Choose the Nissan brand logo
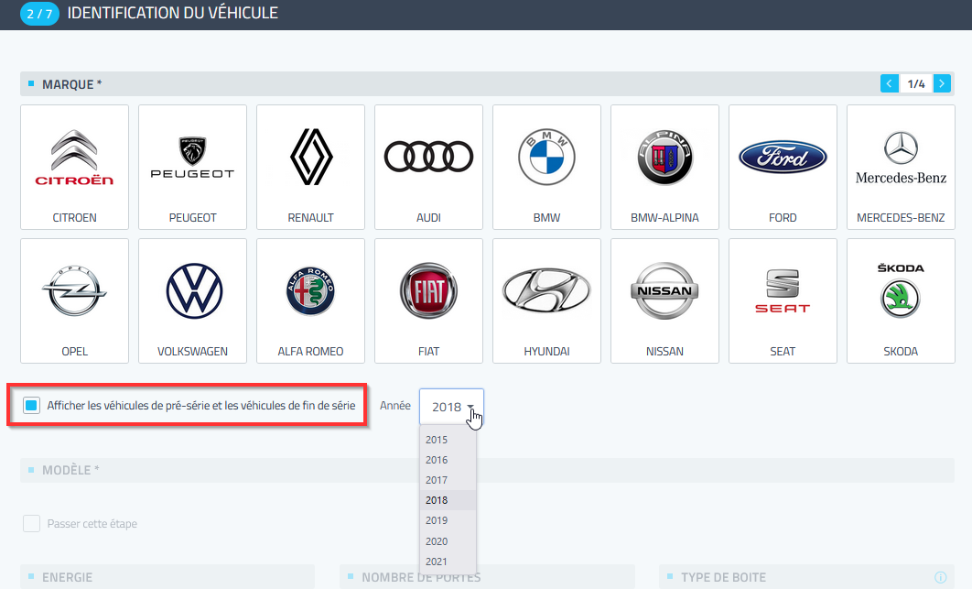Image resolution: width=972 pixels, height=589 pixels. (x=665, y=290)
